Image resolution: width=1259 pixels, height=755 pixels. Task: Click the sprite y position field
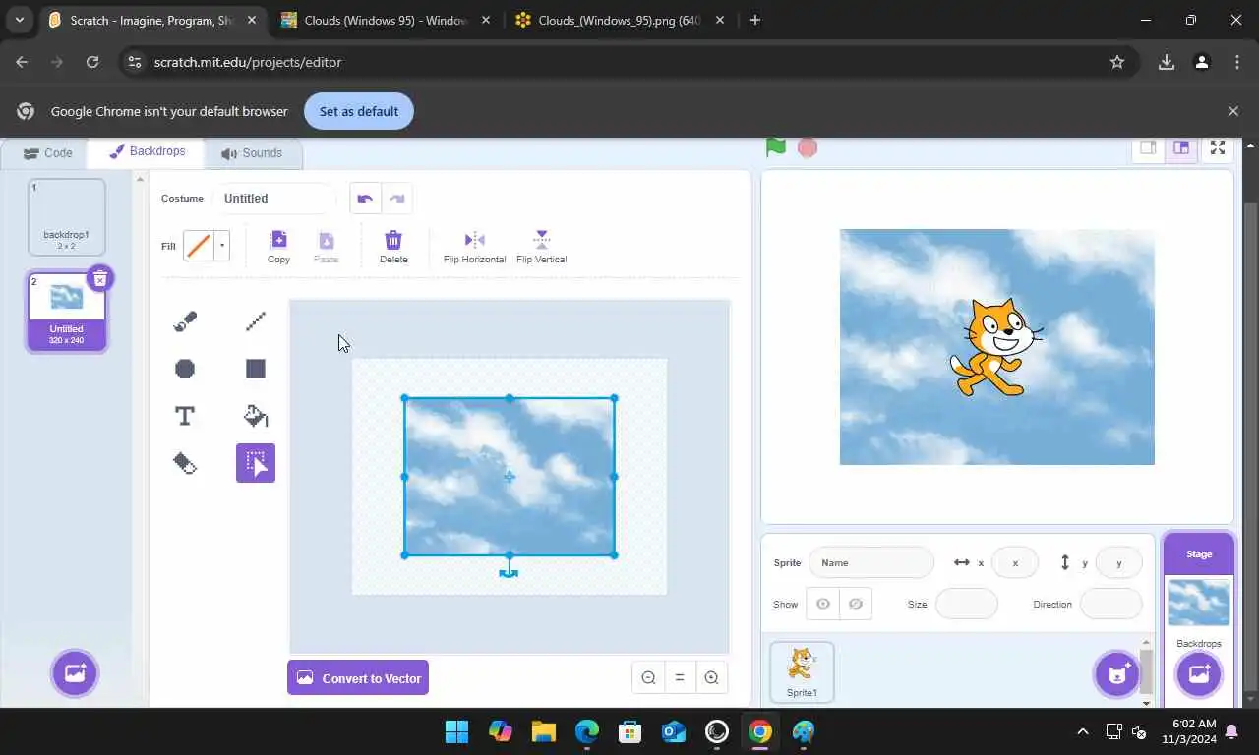click(x=1119, y=562)
